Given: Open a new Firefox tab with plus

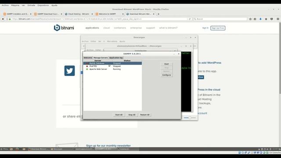Looking at the screenshot, I should point(159,14).
